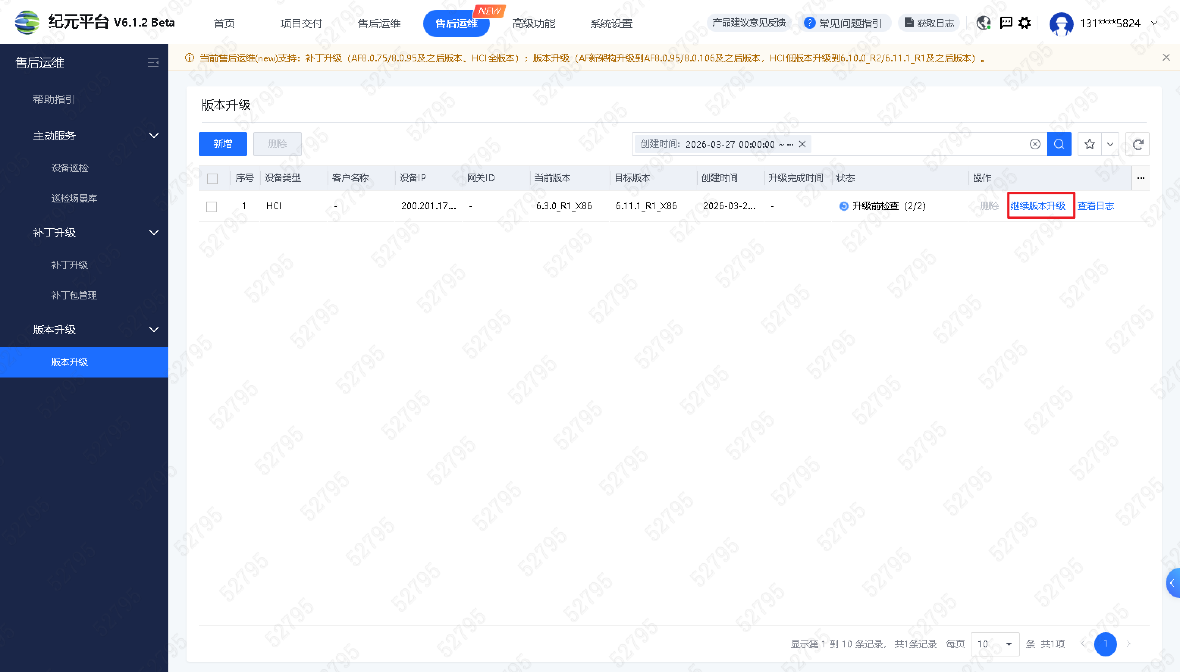The width and height of the screenshot is (1180, 672).
Task: Click the star favorite filter icon
Action: click(1089, 144)
